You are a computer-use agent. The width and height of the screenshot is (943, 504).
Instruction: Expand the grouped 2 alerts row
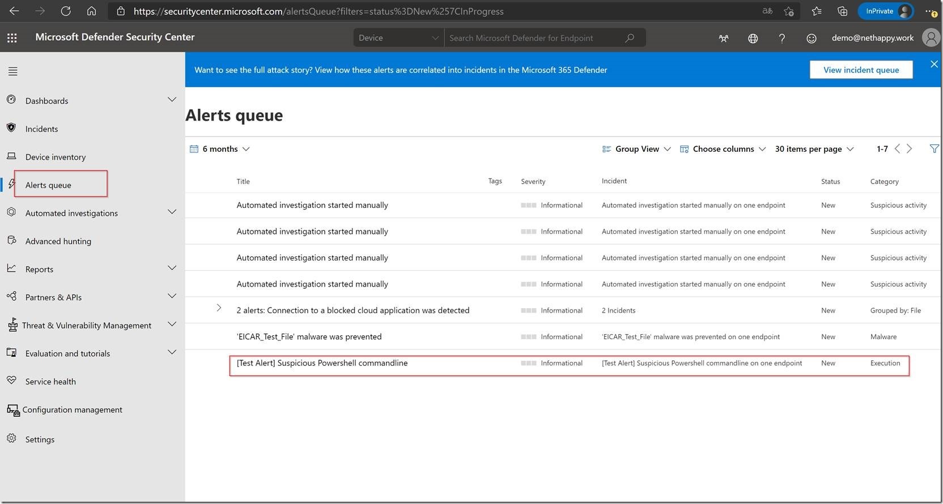[219, 308]
